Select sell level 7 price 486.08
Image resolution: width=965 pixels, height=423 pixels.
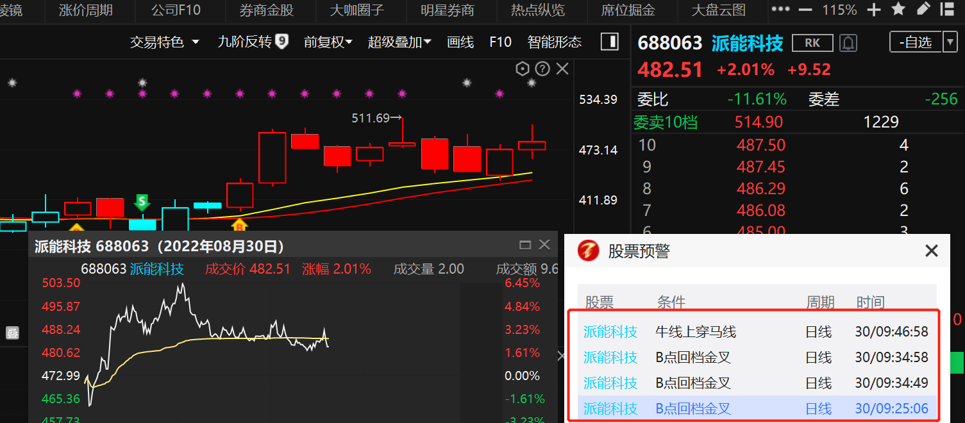coord(761,210)
